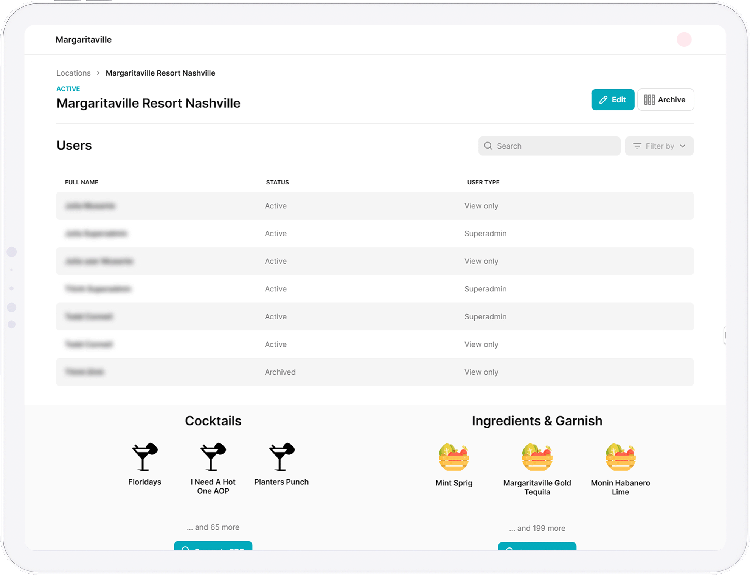Viewport: 750px width, 575px height.
Task: Click the Cocktails section heading
Action: [213, 421]
